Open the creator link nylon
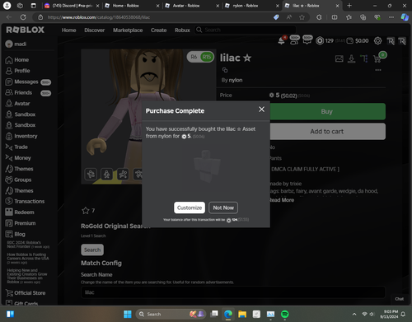The height and width of the screenshot is (322, 412). coord(236,80)
